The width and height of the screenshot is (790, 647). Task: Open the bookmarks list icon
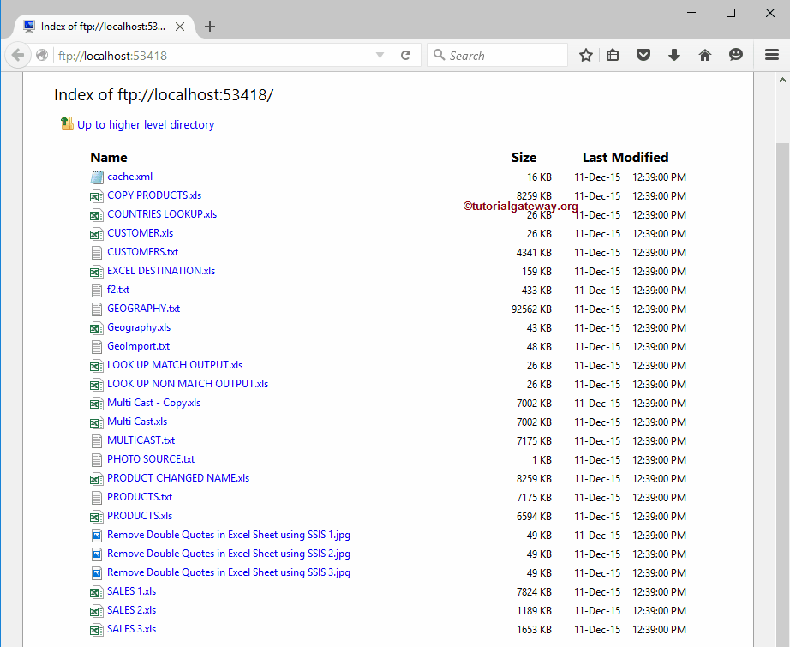613,56
